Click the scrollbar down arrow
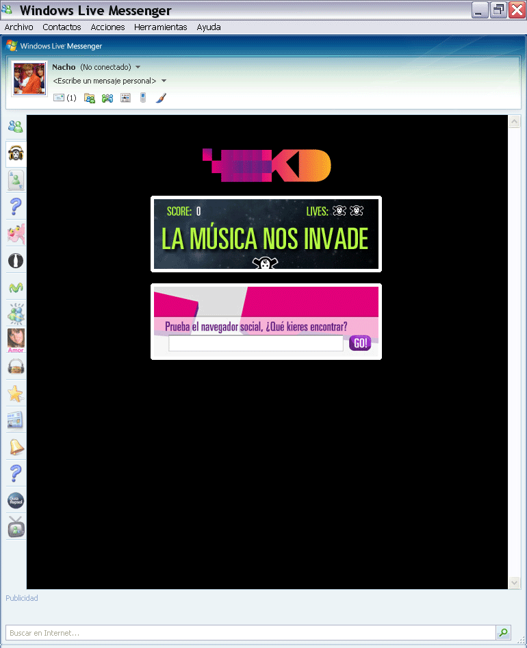Image resolution: width=527 pixels, height=648 pixels. coord(515,582)
